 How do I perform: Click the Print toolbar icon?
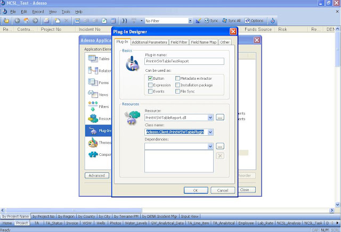click(x=46, y=21)
